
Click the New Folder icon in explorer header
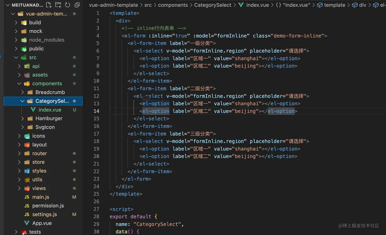tap(58, 5)
